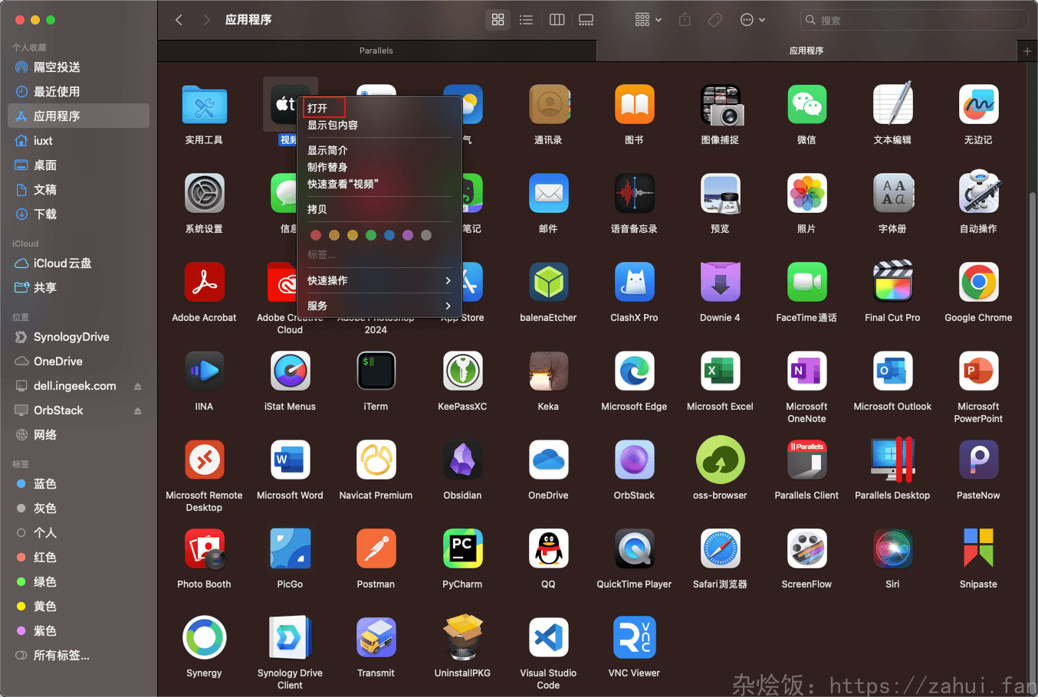Click the 搜索 search field
The image size is (1038, 697).
[914, 20]
